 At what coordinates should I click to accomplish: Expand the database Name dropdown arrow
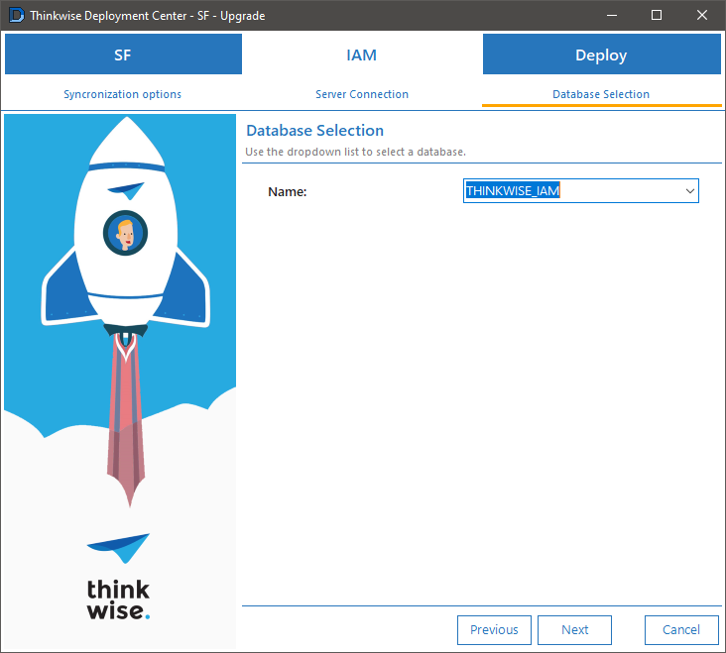[690, 191]
